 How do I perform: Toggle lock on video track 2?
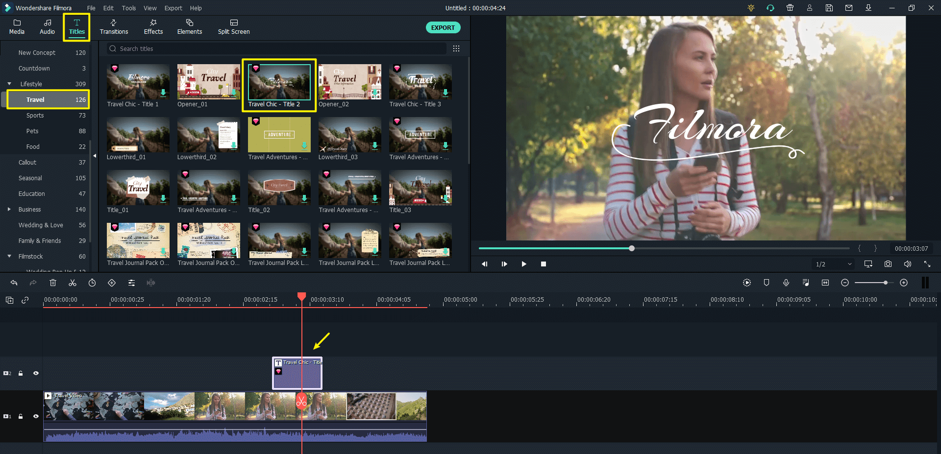(21, 373)
